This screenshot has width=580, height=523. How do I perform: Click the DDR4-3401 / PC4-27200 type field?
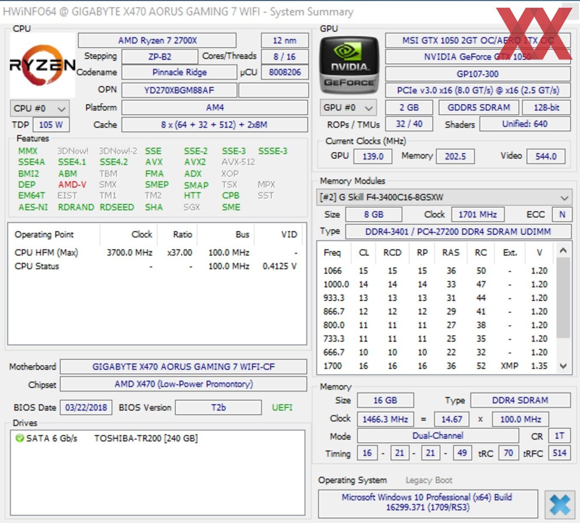click(458, 232)
